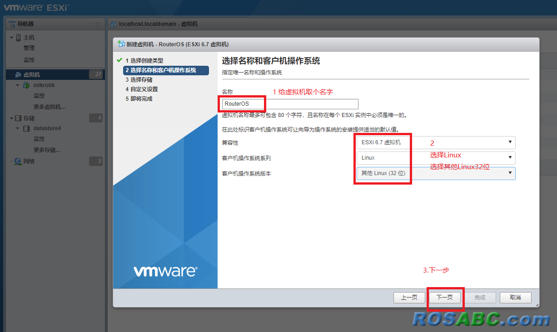
Task: Select 虚拟机 in the navigator
Action: 32,74
